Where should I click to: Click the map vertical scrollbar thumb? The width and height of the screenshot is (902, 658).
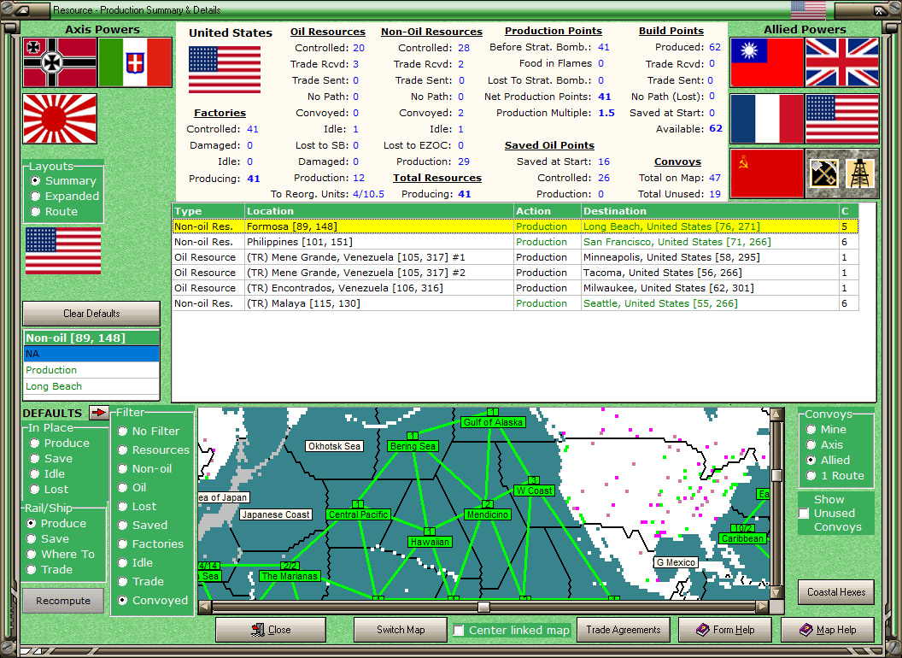pos(776,475)
